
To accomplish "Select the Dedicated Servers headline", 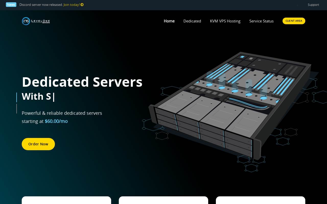I will (x=82, y=82).
